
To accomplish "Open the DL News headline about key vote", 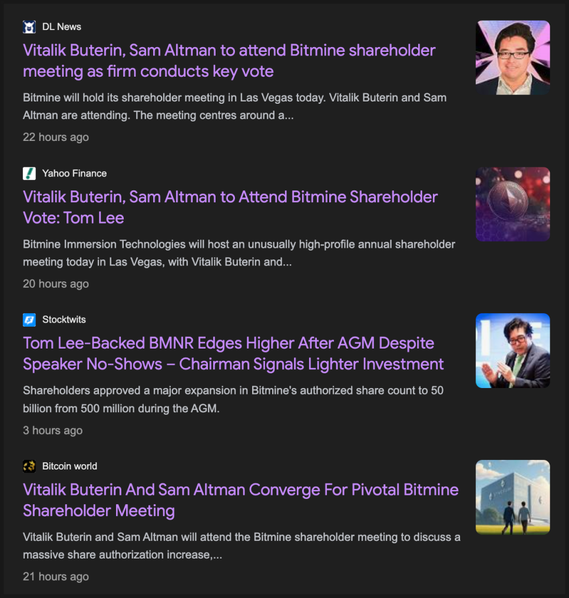I will coord(229,61).
